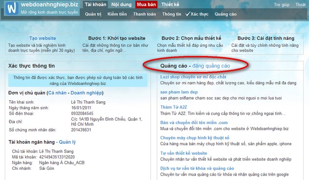Open Luzi shop chuyên sơ mi ad
309x180 pixels.
point(193,77)
